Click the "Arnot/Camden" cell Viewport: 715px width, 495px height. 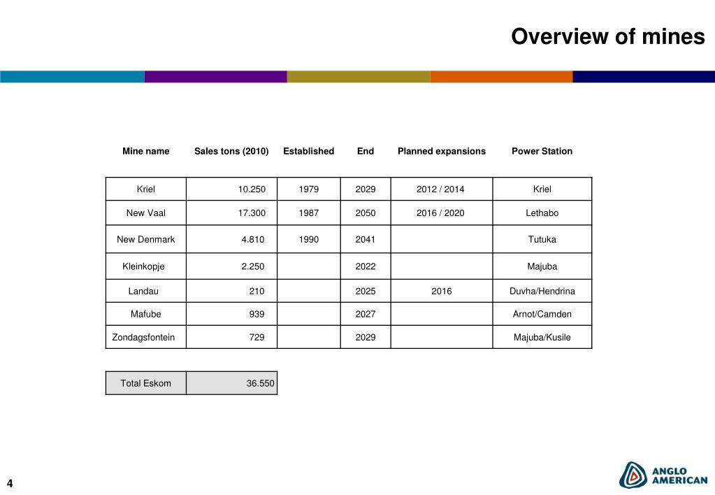tap(542, 314)
